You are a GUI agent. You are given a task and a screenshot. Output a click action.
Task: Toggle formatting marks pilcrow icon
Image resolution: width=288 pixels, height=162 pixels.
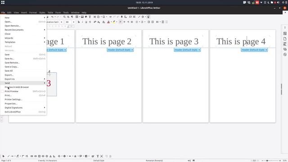click(72, 17)
